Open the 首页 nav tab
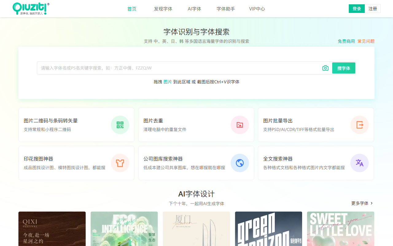The height and width of the screenshot is (246, 393). [132, 9]
